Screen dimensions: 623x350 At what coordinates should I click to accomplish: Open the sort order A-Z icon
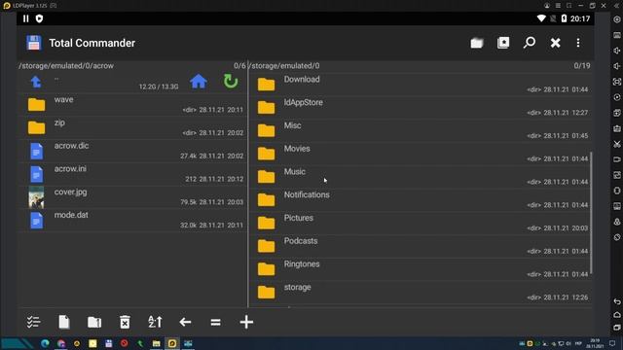155,322
